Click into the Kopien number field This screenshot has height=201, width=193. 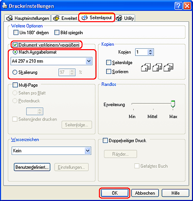(141, 52)
